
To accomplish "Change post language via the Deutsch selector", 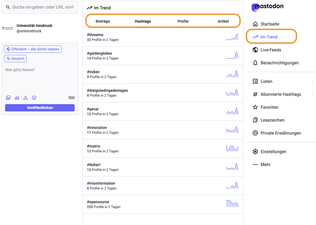I will (x=15, y=58).
